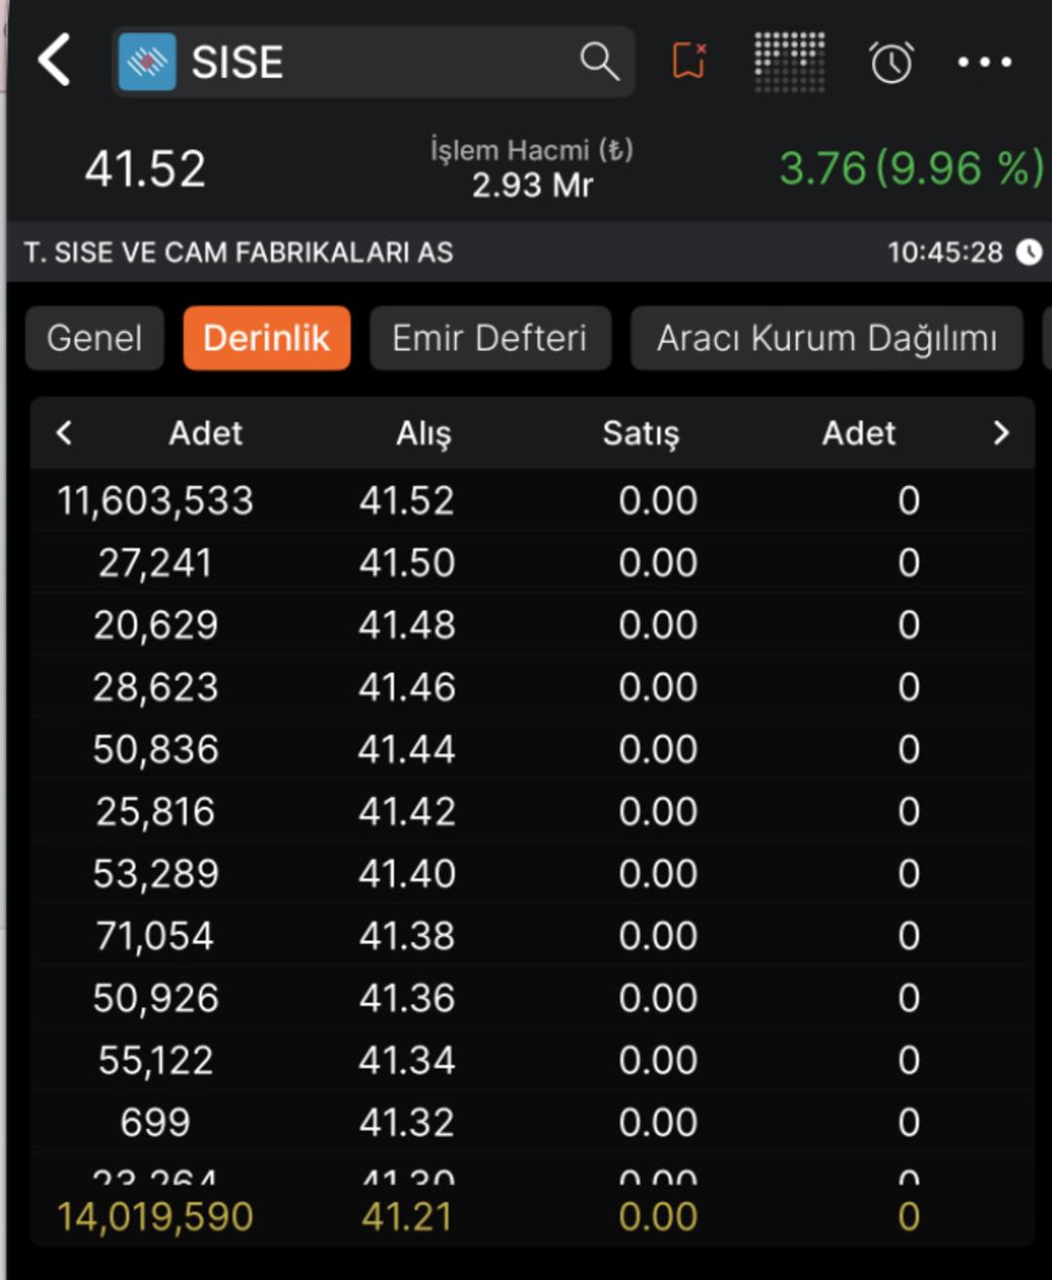
Task: Select the Derinlik tab
Action: 266,338
